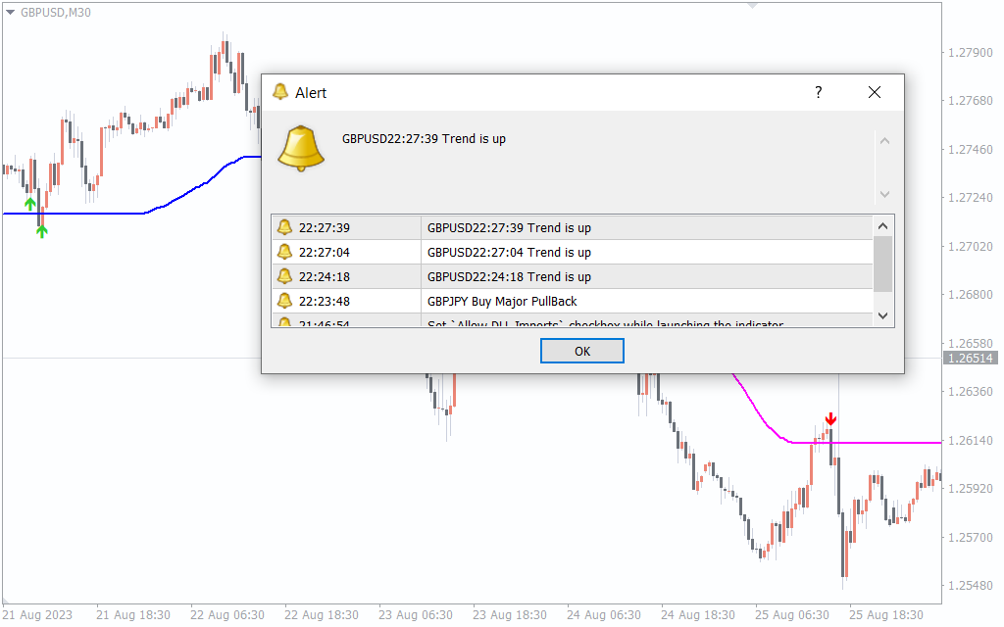Close the Alert dialog window
1004x627 pixels.
coord(875,92)
